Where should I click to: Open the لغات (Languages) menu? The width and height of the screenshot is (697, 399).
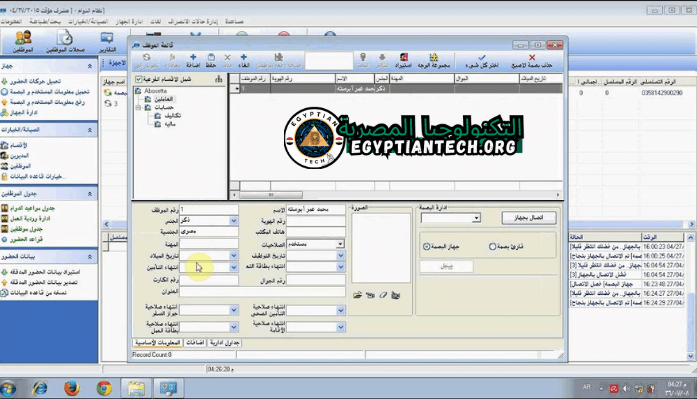(156, 21)
